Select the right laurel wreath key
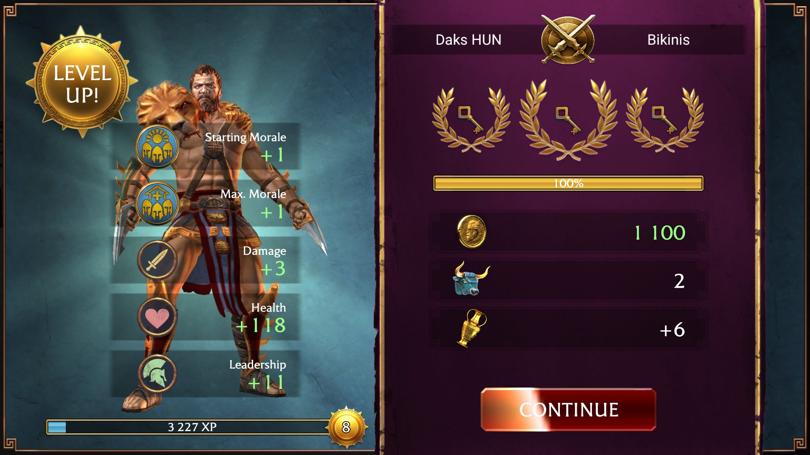This screenshot has height=455, width=810. click(665, 119)
